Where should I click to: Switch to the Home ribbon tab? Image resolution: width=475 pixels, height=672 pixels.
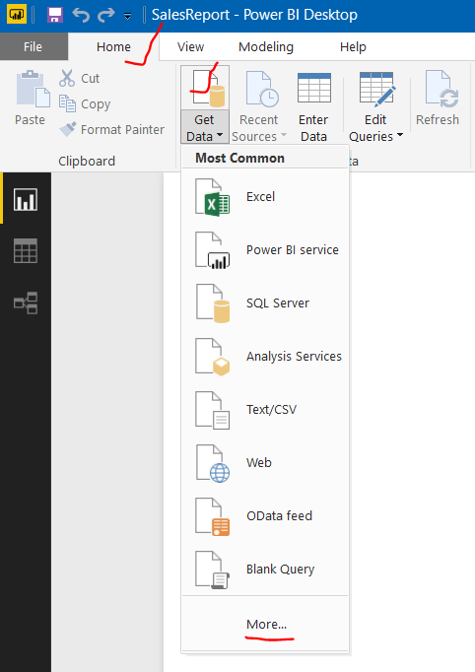113,46
